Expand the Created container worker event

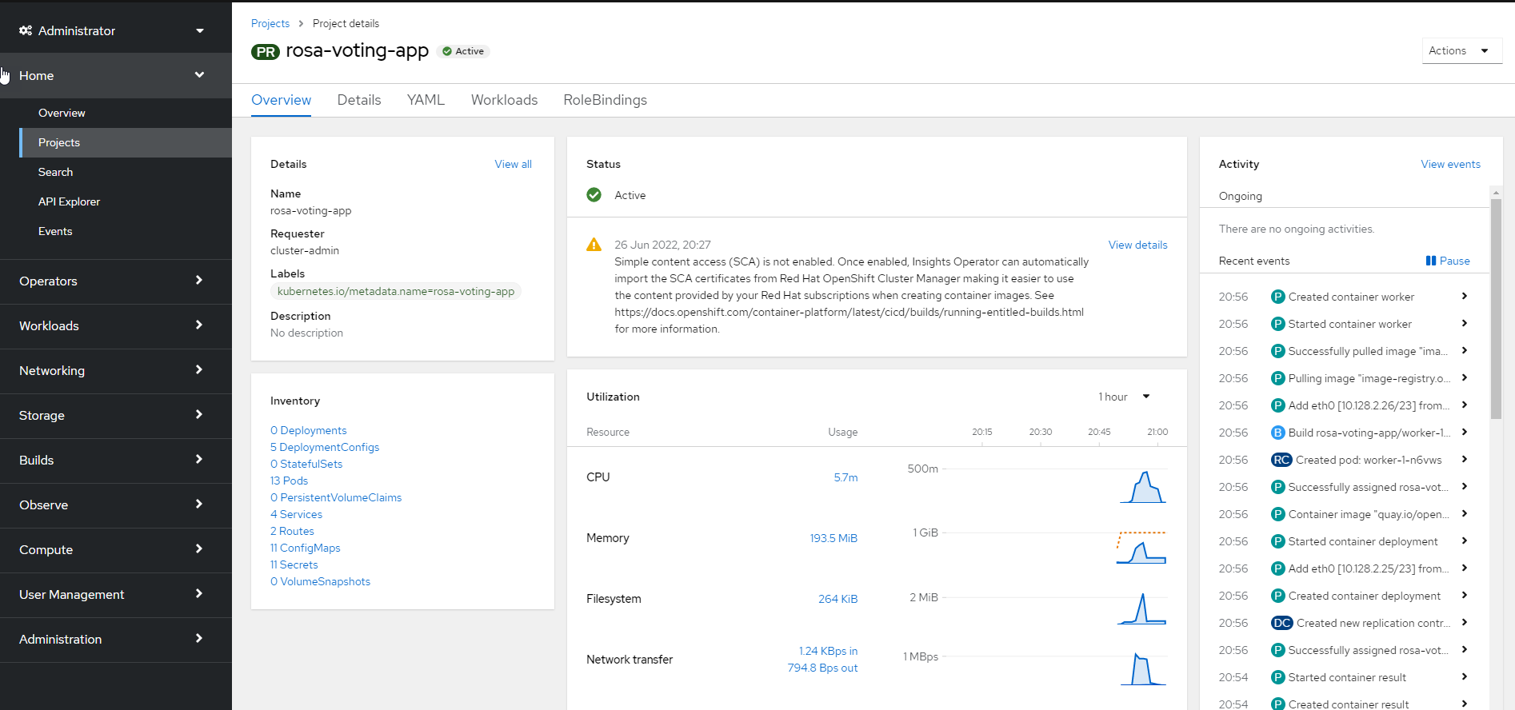(x=1464, y=296)
